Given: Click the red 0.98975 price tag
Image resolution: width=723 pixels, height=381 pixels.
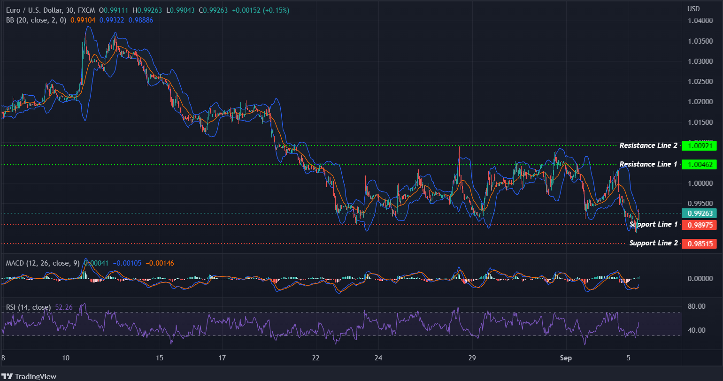Looking at the screenshot, I should click(699, 225).
